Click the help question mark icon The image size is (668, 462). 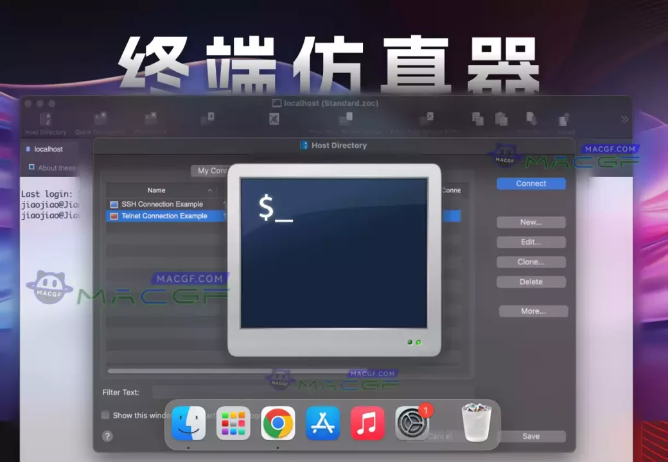coord(107,436)
